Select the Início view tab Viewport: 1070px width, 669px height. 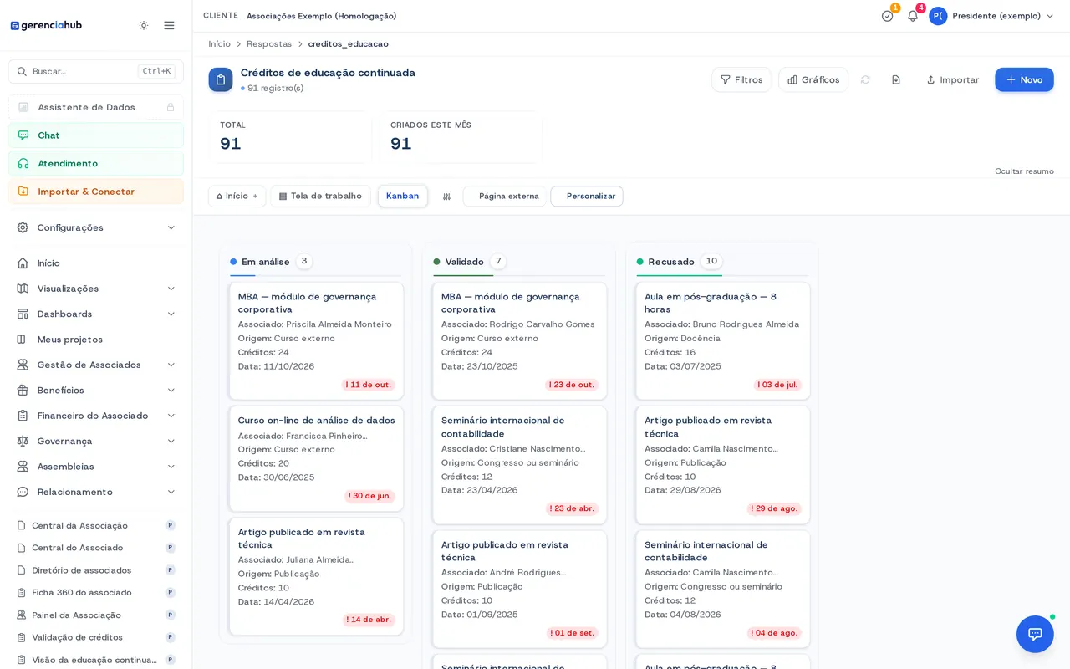pyautogui.click(x=237, y=197)
